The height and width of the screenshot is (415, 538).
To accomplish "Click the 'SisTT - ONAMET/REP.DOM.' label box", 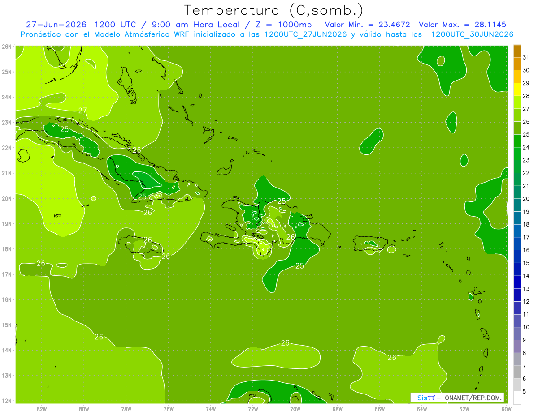I will click(x=457, y=398).
